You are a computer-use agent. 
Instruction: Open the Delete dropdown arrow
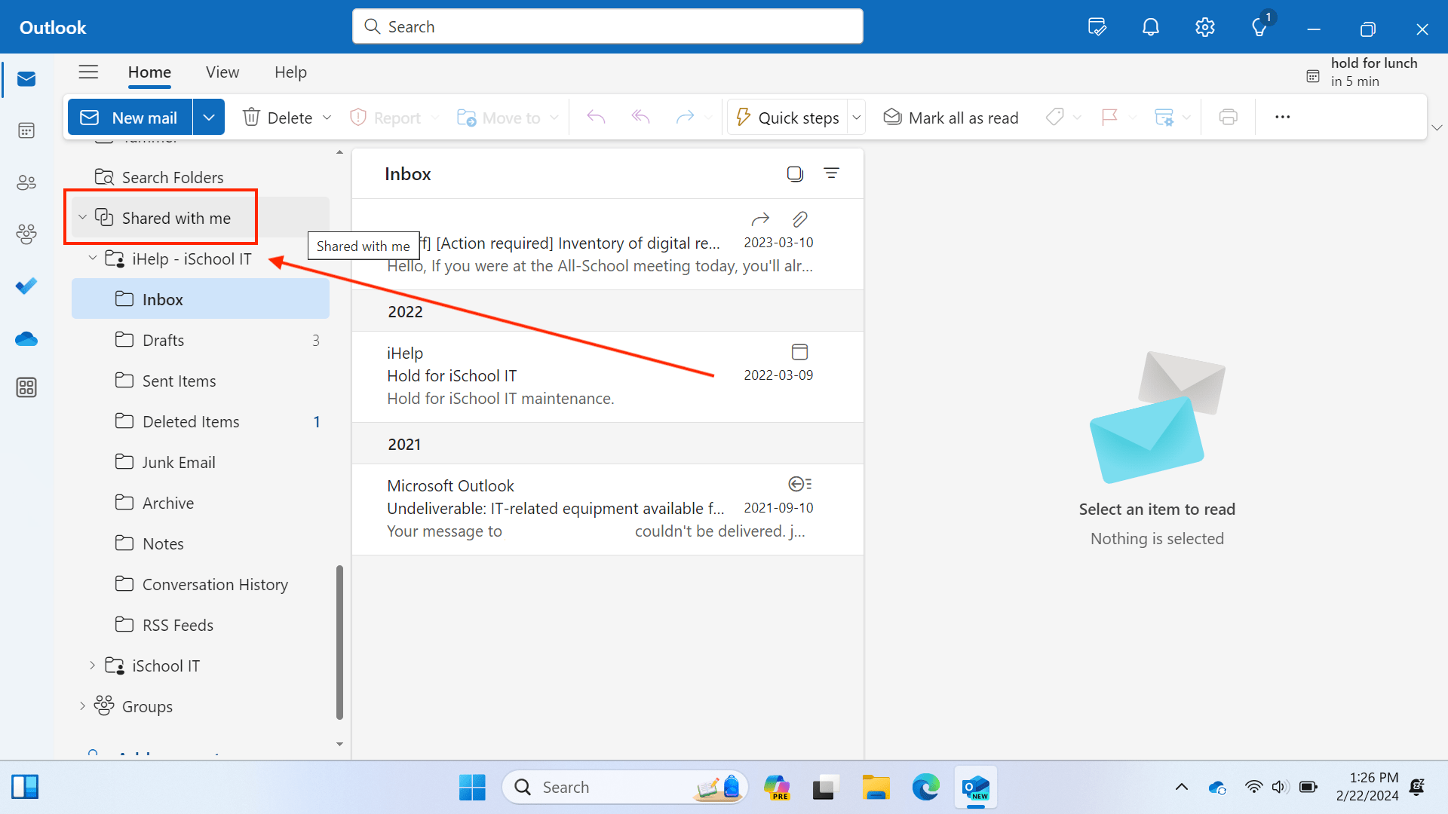coord(327,118)
